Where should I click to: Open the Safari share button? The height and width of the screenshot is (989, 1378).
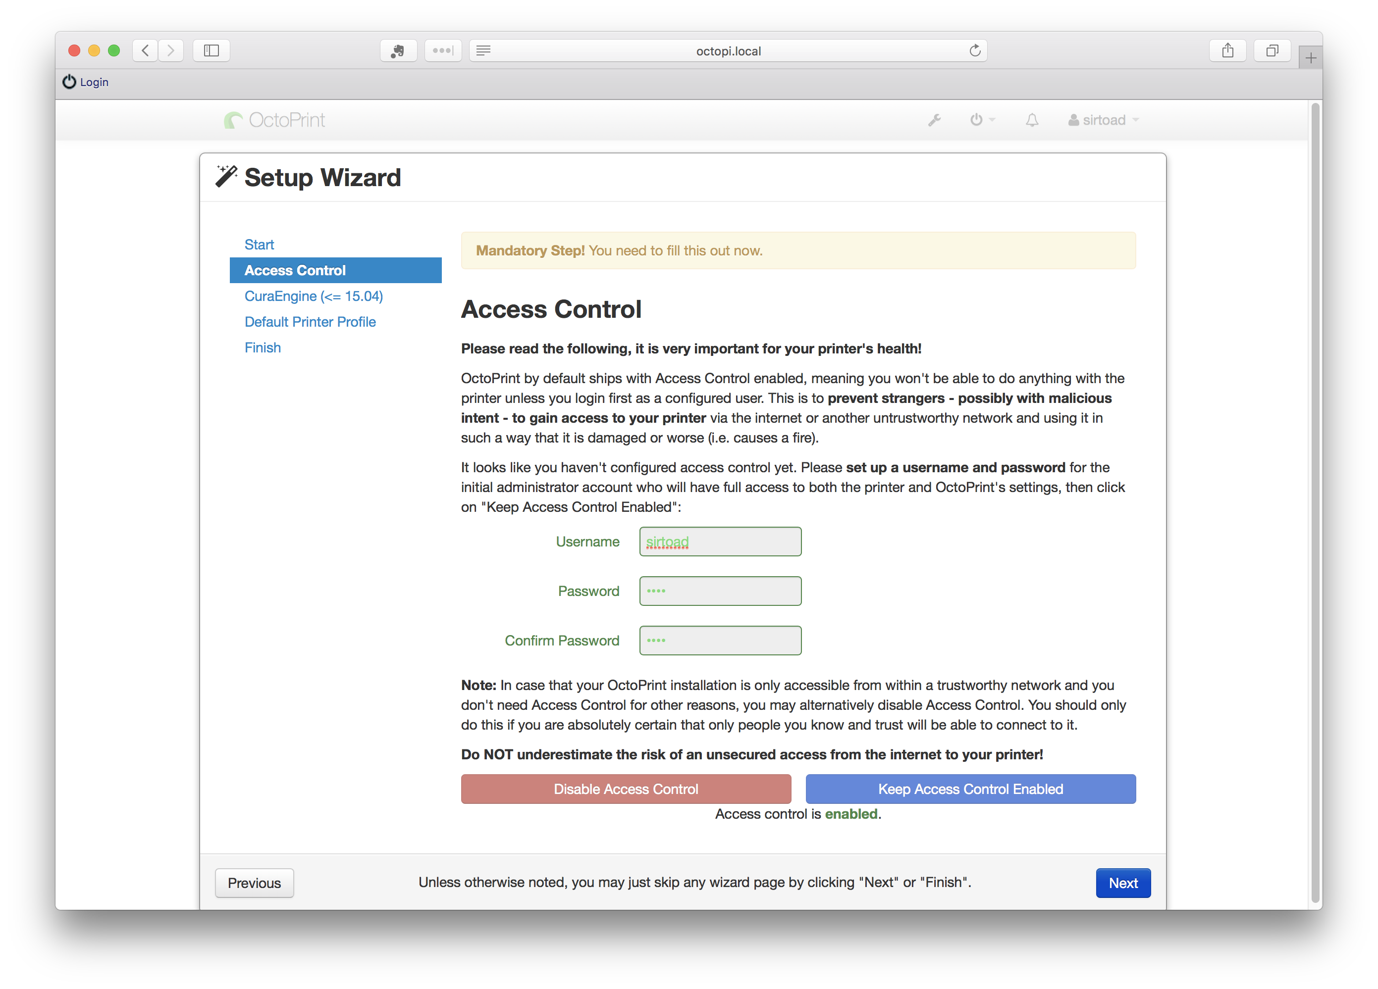coord(1228,50)
